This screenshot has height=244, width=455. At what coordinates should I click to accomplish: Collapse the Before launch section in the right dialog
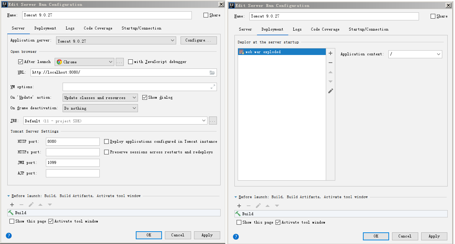236,197
